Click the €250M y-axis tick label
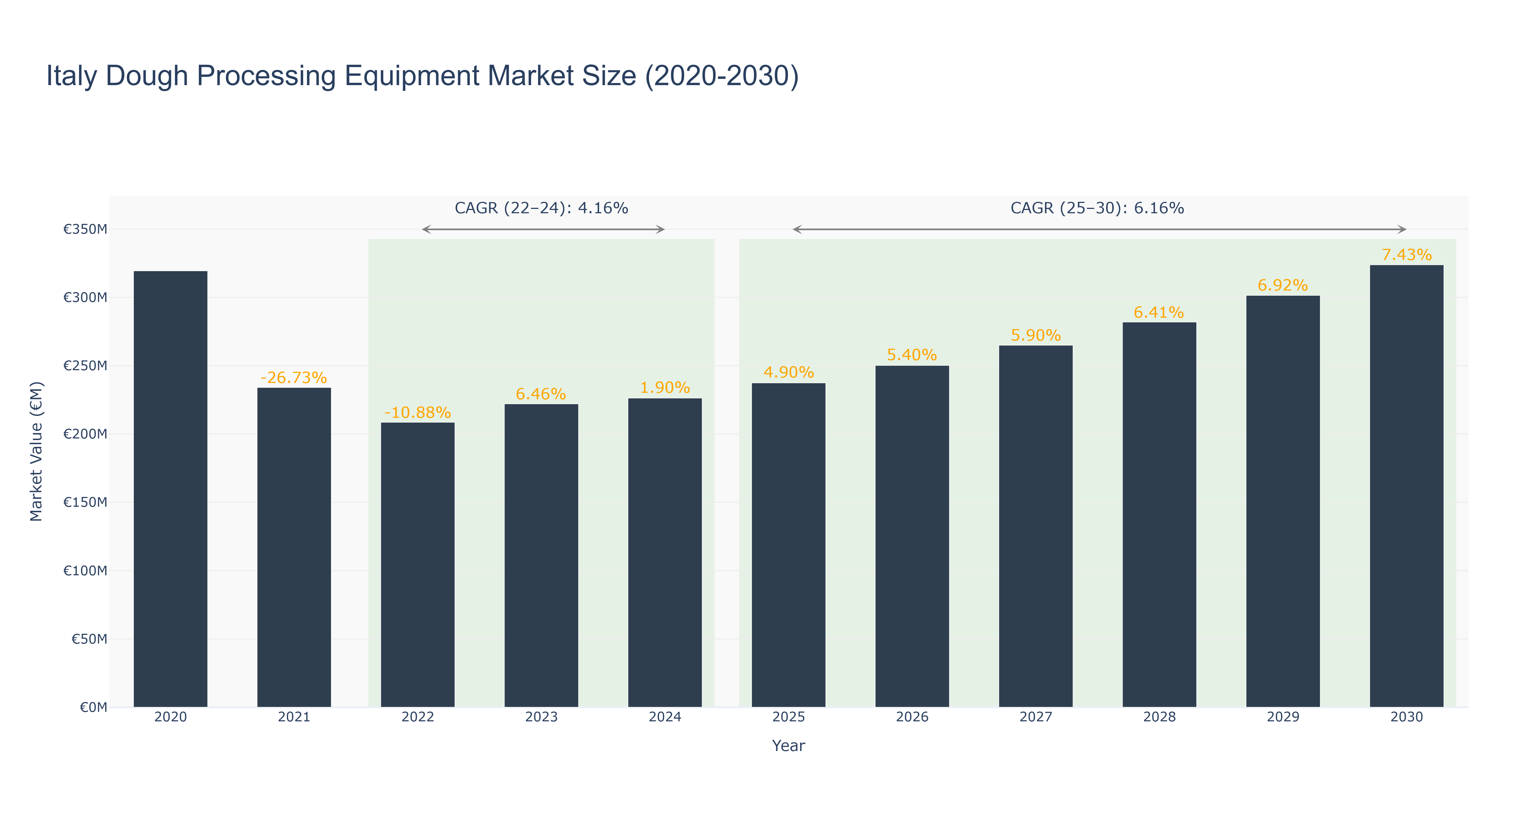The height and width of the screenshot is (816, 1523). coord(85,365)
